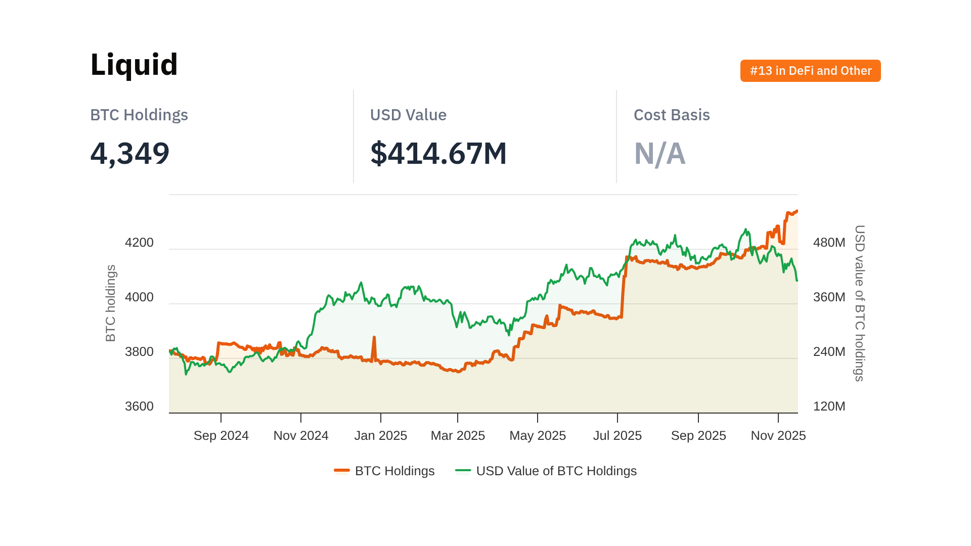The image size is (971, 546).
Task: Click the Mar 2025 axis label
Action: point(458,435)
